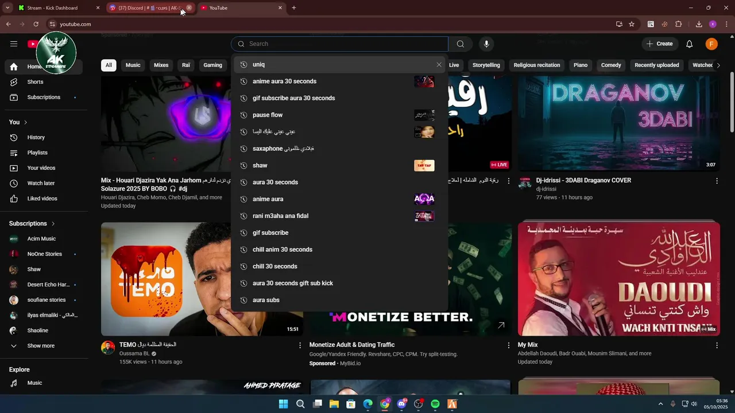Image resolution: width=735 pixels, height=413 pixels.
Task: Select the Religious recitation filter chip
Action: click(x=537, y=65)
